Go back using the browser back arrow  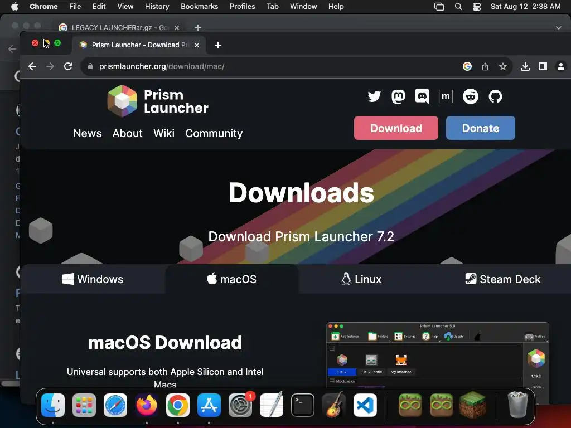click(32, 66)
